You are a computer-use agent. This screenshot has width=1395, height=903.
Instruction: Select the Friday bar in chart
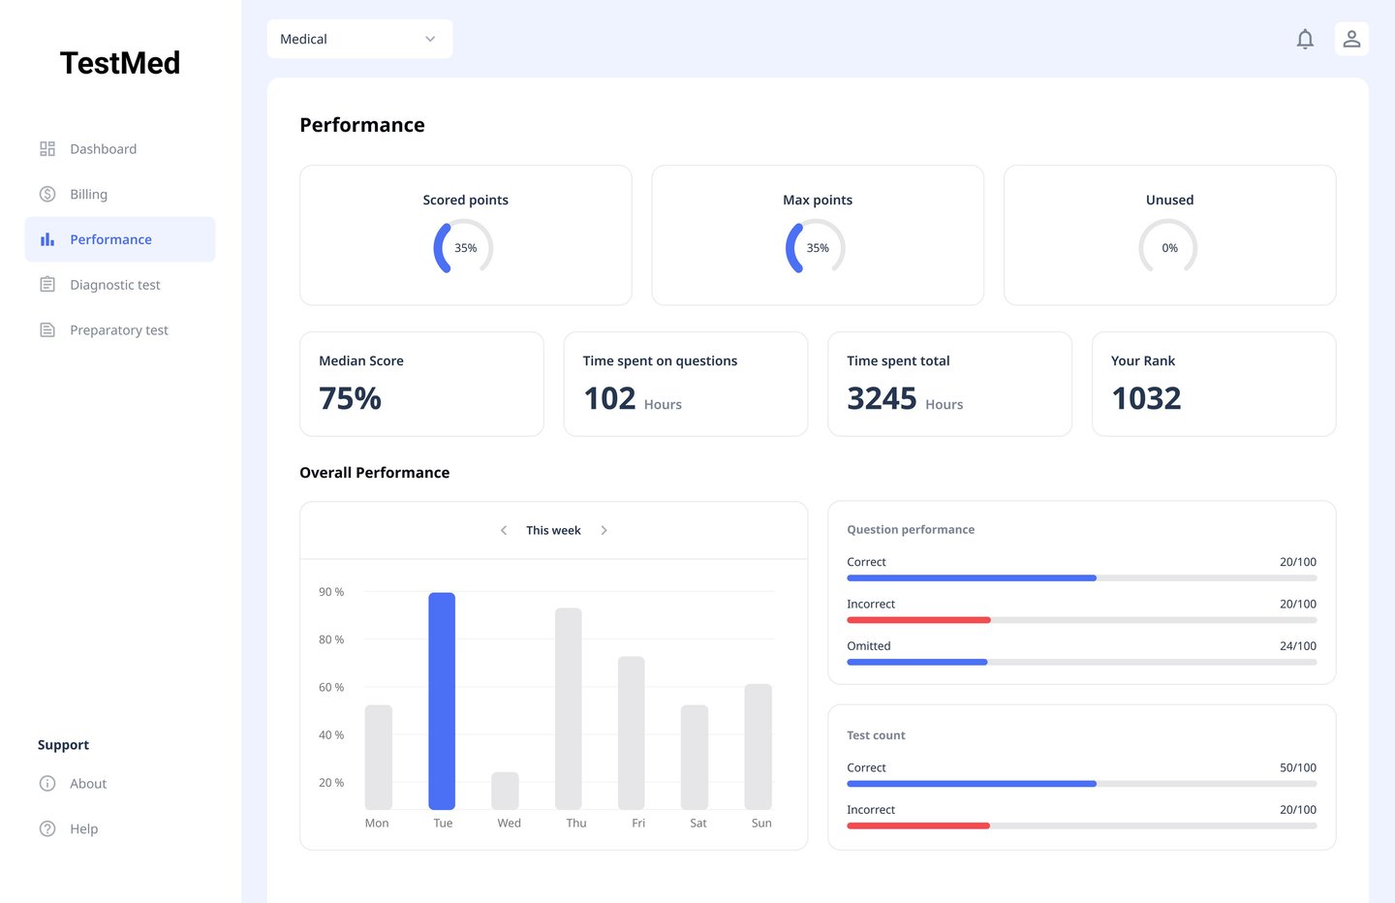632,732
